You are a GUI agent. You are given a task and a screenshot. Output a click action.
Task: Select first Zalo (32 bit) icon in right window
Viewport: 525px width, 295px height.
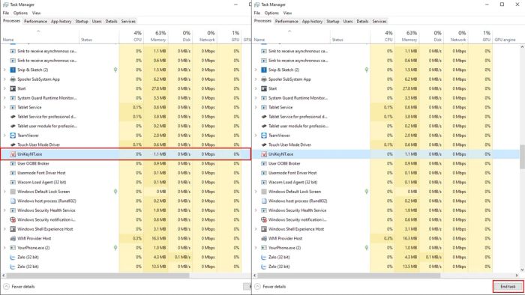264,258
